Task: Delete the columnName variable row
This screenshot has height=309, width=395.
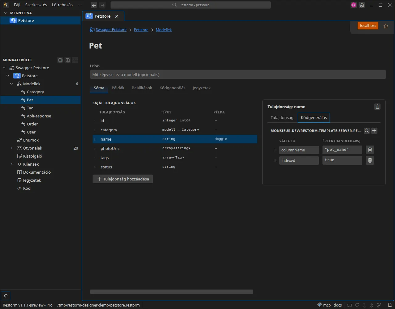Action: coord(370,150)
